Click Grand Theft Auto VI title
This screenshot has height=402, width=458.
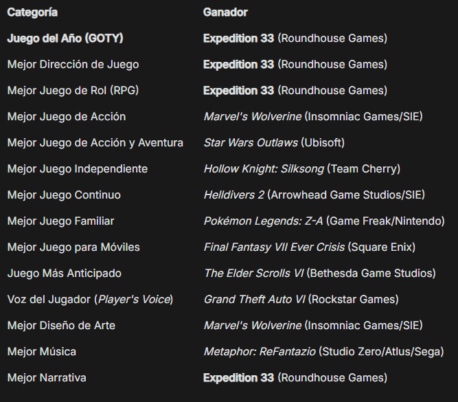coord(254,300)
